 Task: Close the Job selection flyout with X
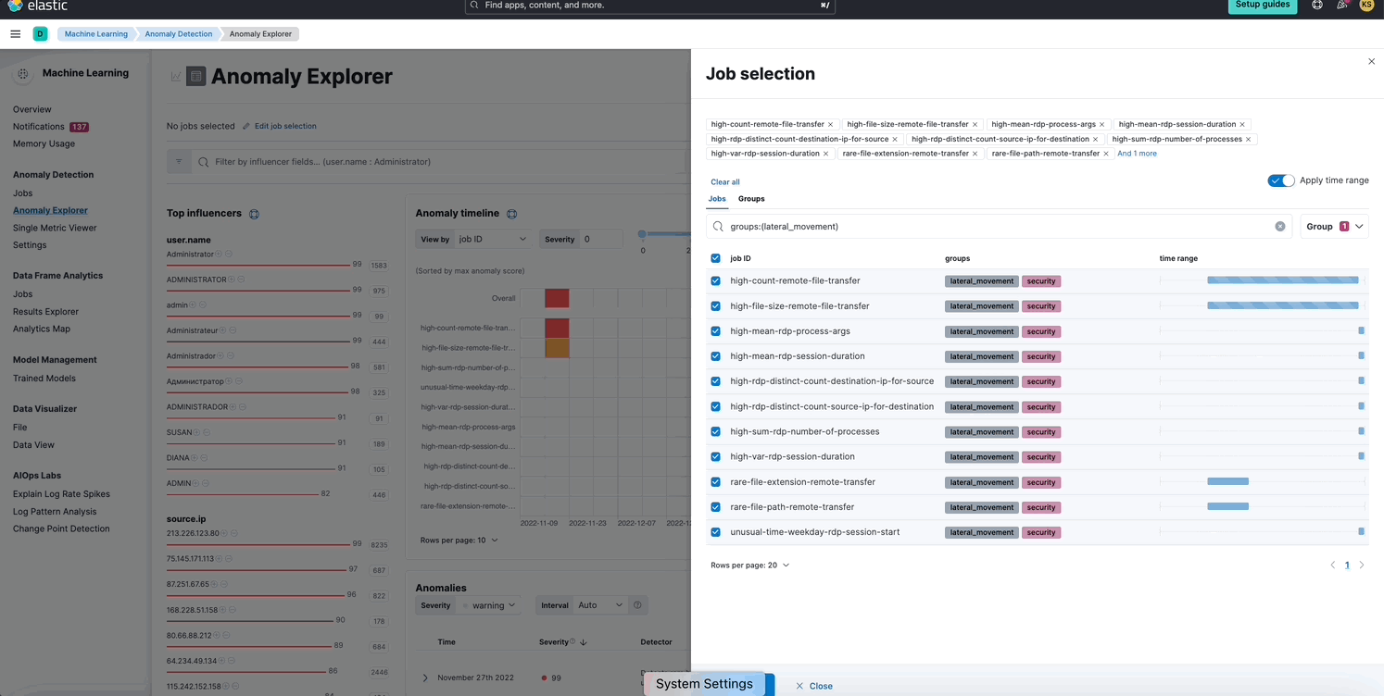pos(1372,62)
